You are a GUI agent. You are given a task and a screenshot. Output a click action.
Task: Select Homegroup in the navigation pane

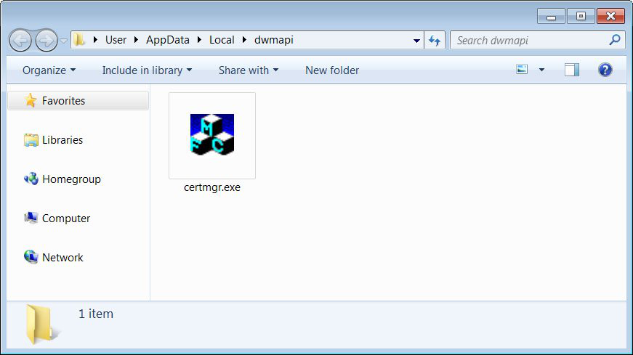pos(70,179)
